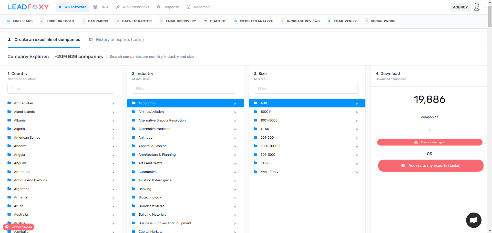This screenshot has width=492, height=233.
Task: Click the Country filter input
Action: pos(61,88)
